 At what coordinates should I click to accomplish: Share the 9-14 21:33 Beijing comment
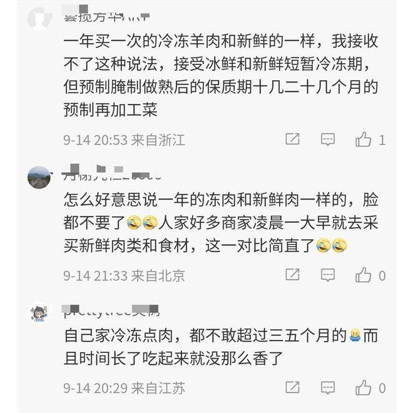coord(292,275)
